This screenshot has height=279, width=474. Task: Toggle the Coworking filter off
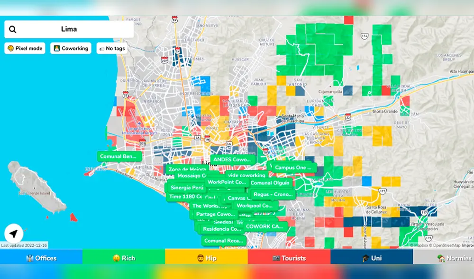[x=70, y=48]
